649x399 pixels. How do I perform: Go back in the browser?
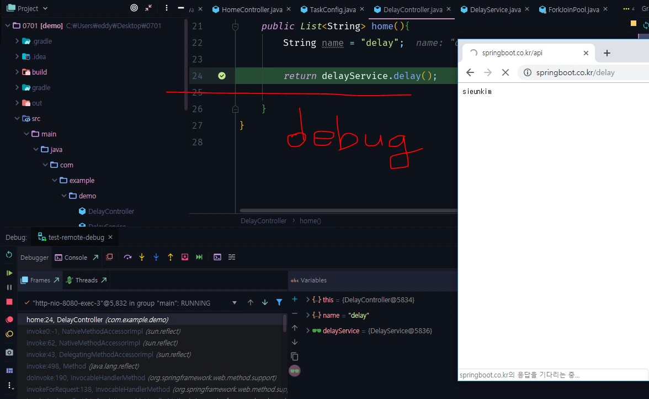[x=470, y=72]
